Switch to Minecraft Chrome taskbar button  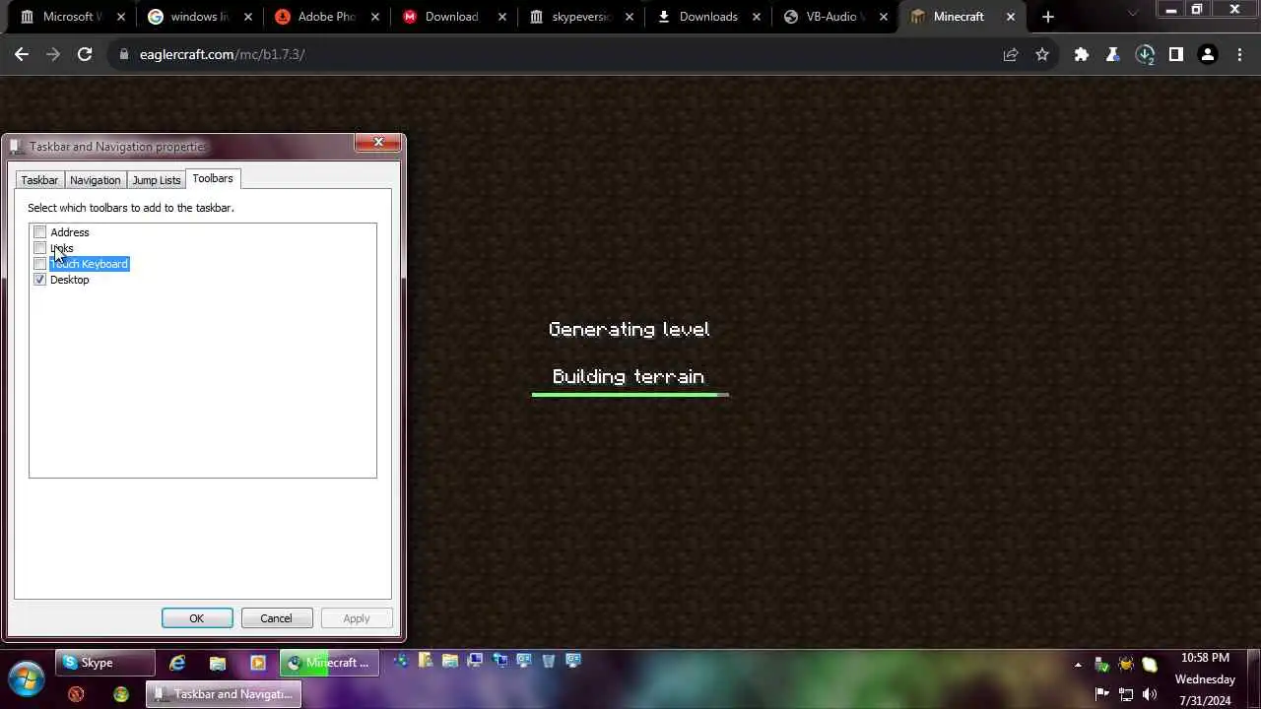(329, 663)
